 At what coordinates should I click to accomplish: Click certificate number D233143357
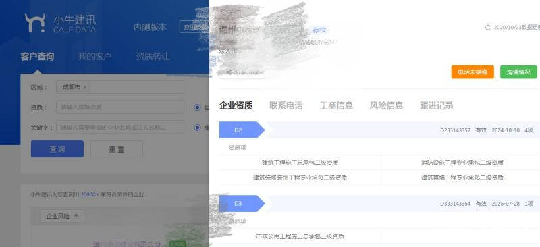pyautogui.click(x=455, y=130)
